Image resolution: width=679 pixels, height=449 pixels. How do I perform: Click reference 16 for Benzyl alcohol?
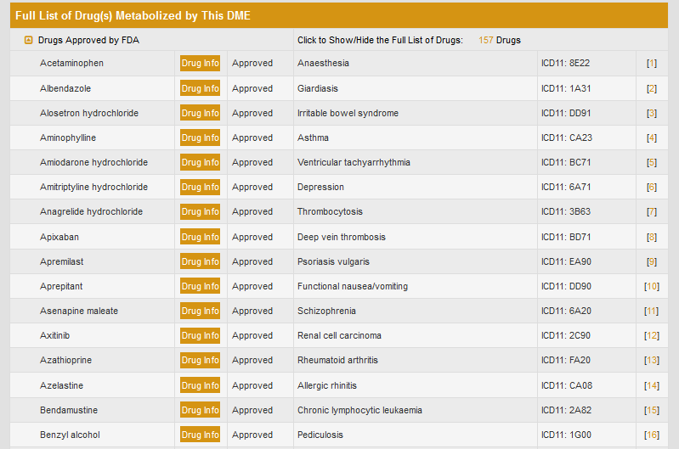(652, 435)
